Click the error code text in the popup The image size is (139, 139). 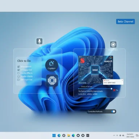click(110, 83)
